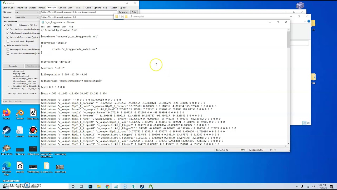Toggle Include $definebone lines checkbox
The height and width of the screenshot is (190, 337).
[x=8, y=37]
